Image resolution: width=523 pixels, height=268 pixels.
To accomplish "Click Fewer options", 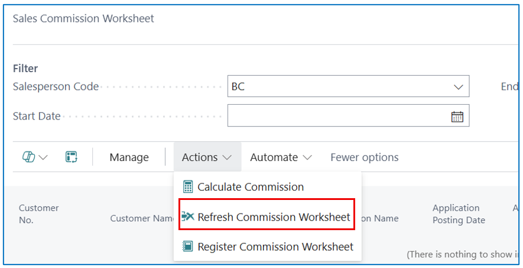I will click(365, 157).
